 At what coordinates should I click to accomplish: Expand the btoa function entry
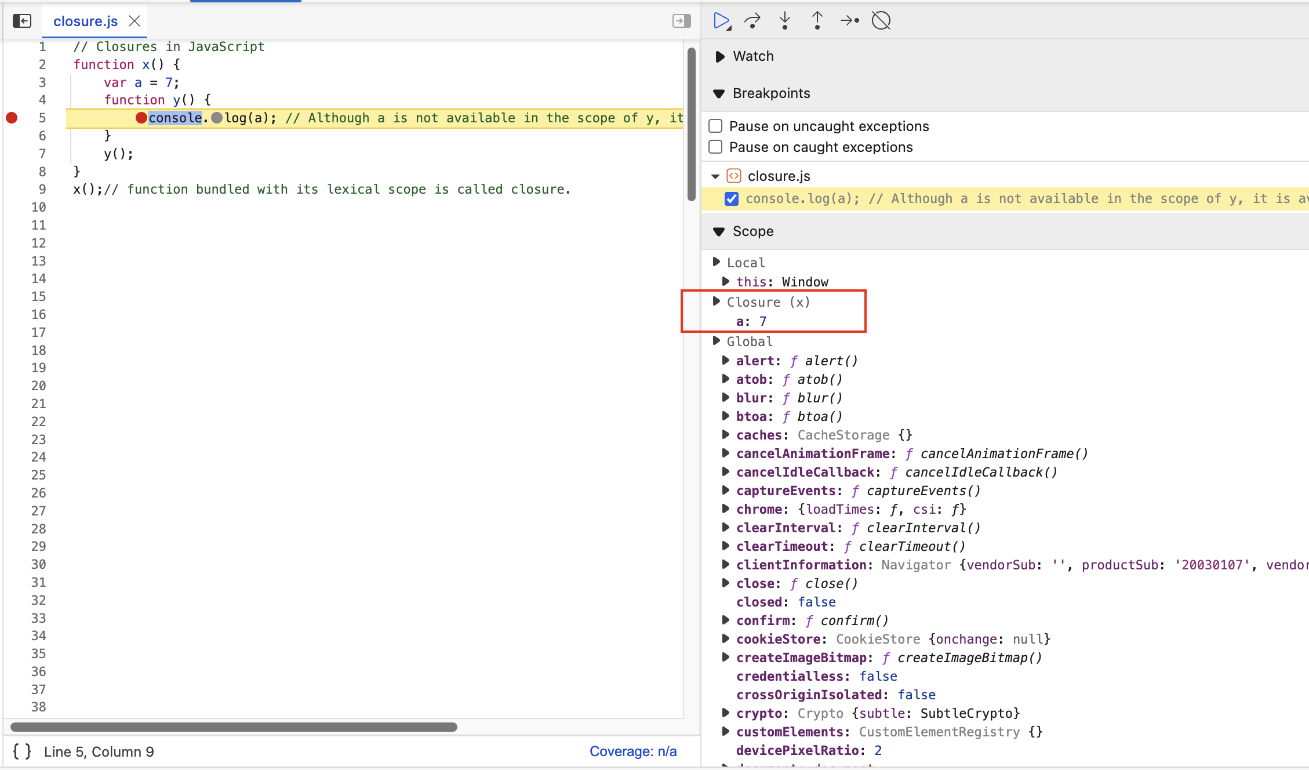726,416
